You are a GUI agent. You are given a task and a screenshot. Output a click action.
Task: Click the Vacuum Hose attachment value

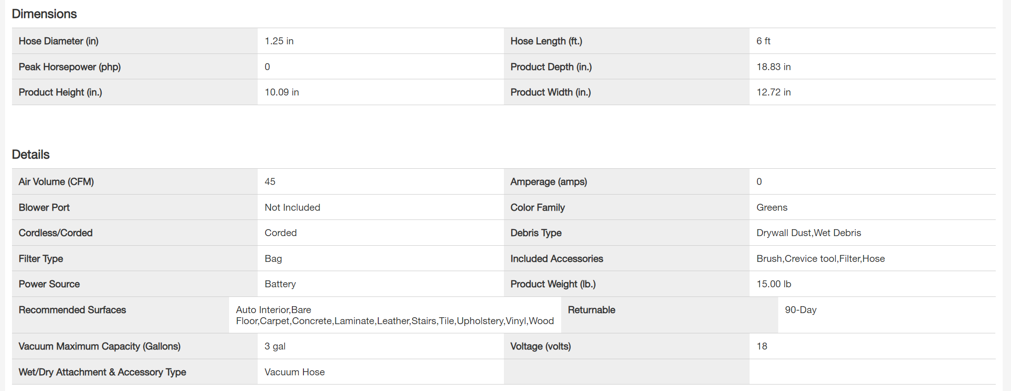coord(294,372)
